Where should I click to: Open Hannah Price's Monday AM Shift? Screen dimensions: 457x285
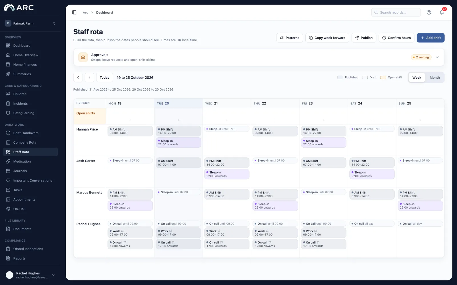130,131
